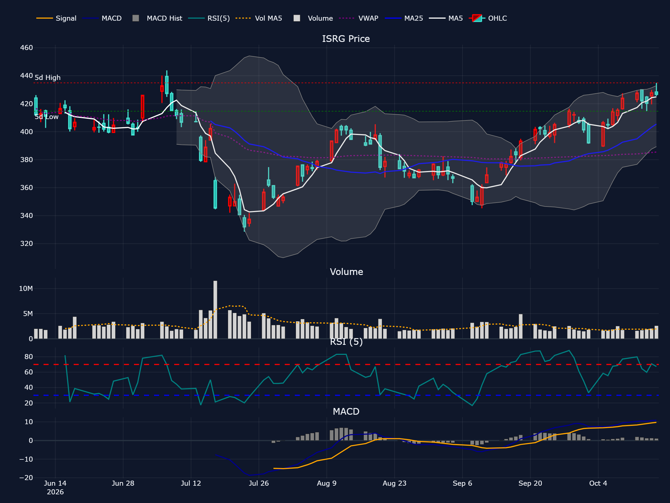Click the 5d Low annotation label
Viewport: 670px width, 503px height.
point(46,117)
